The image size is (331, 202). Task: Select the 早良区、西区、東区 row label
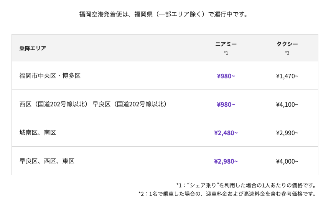(x=47, y=161)
